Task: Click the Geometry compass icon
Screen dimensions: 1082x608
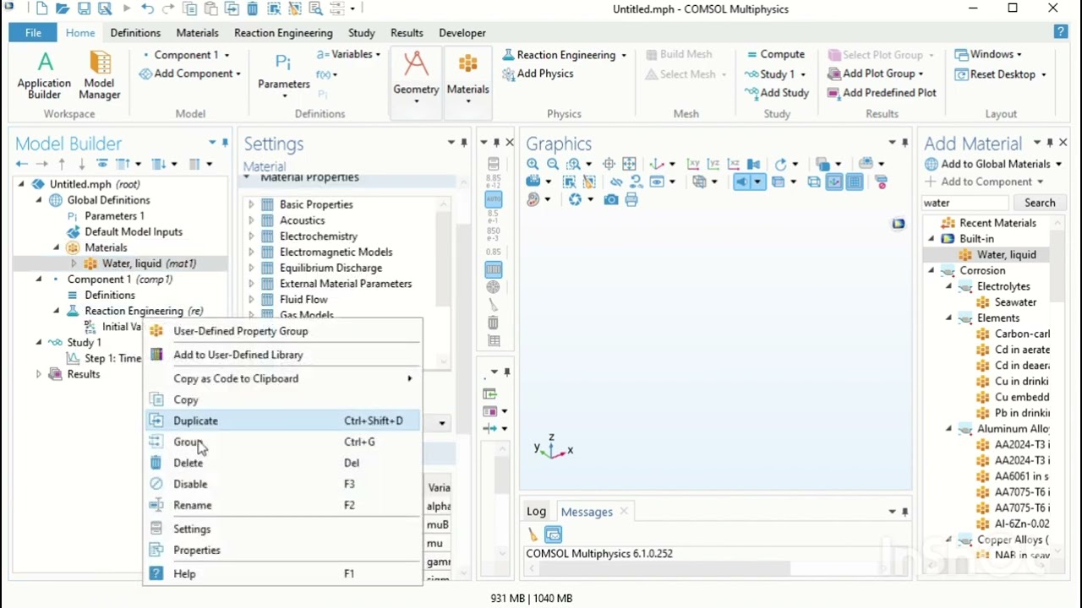Action: pyautogui.click(x=416, y=63)
